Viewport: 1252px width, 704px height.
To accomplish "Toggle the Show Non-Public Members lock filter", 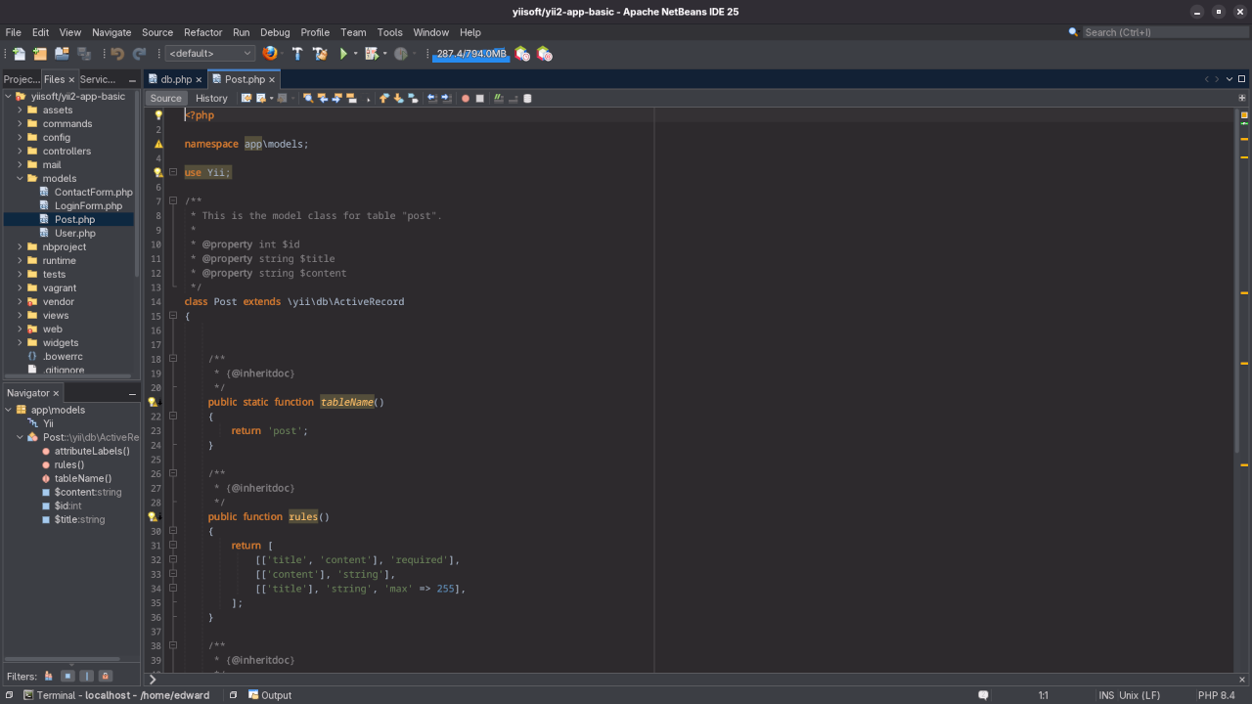I will (x=106, y=676).
